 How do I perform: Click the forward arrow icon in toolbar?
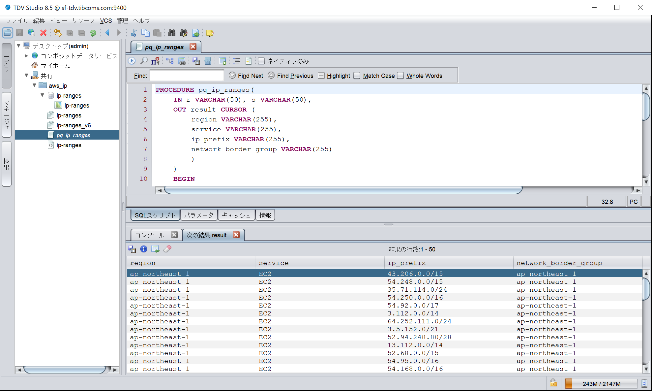pyautogui.click(x=119, y=33)
